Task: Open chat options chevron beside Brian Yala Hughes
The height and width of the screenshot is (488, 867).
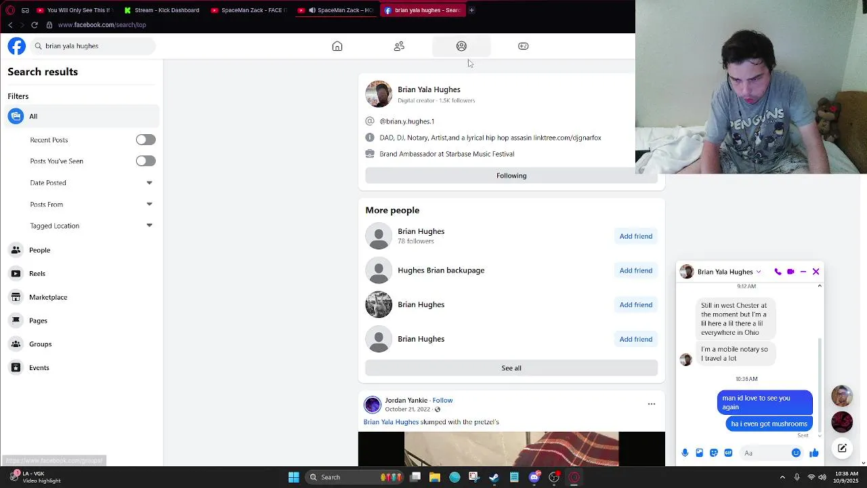Action: point(758,272)
